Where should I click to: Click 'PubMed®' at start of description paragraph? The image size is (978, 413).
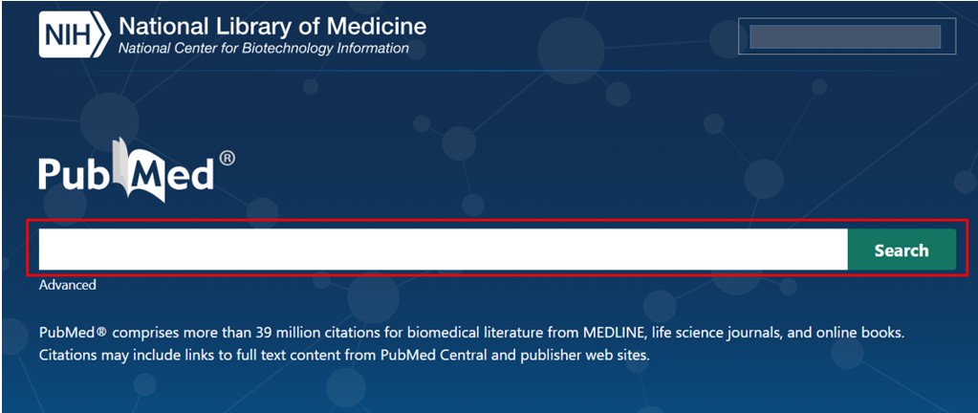73,333
